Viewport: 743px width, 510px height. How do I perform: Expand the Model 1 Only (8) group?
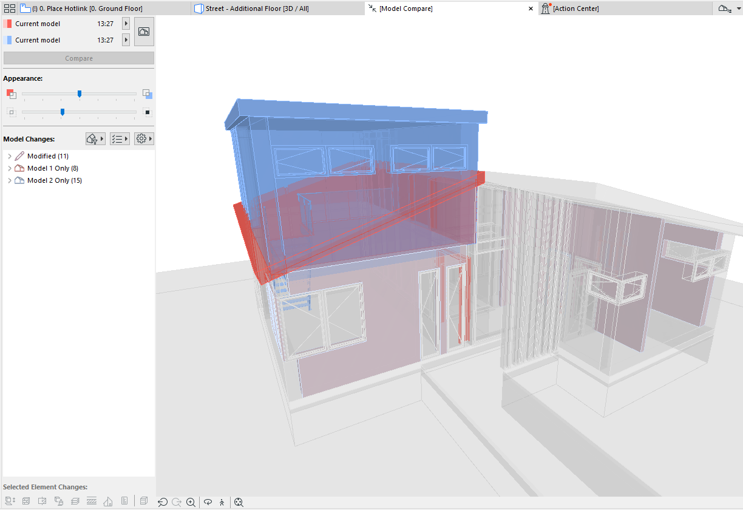[10, 169]
